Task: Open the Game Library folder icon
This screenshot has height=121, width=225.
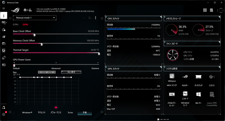Action: [x=4, y=44]
